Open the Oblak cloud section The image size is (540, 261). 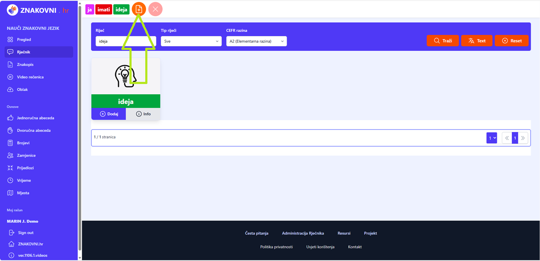(x=22, y=90)
